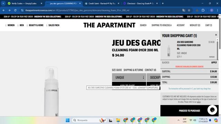The width and height of the screenshot is (221, 124).
Task: Click the product bottle image
Action: 51,91
